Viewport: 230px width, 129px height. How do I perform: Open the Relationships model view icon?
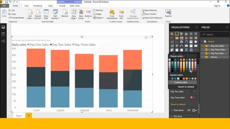3,41
